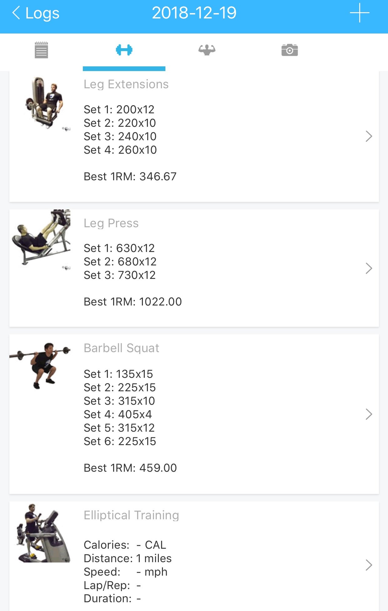
Task: Expand Leg Press details chevron
Action: 369,268
